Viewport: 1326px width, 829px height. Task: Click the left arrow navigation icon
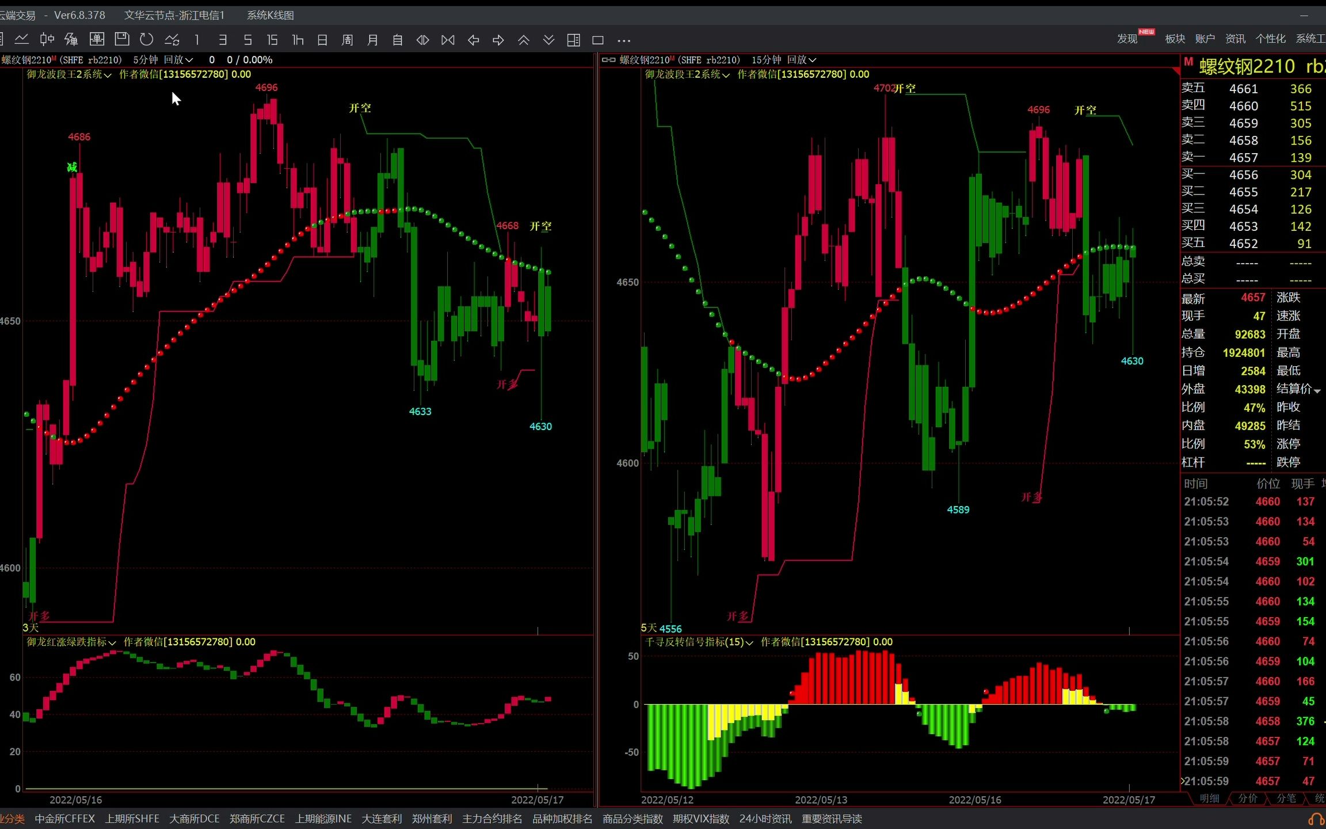point(473,40)
